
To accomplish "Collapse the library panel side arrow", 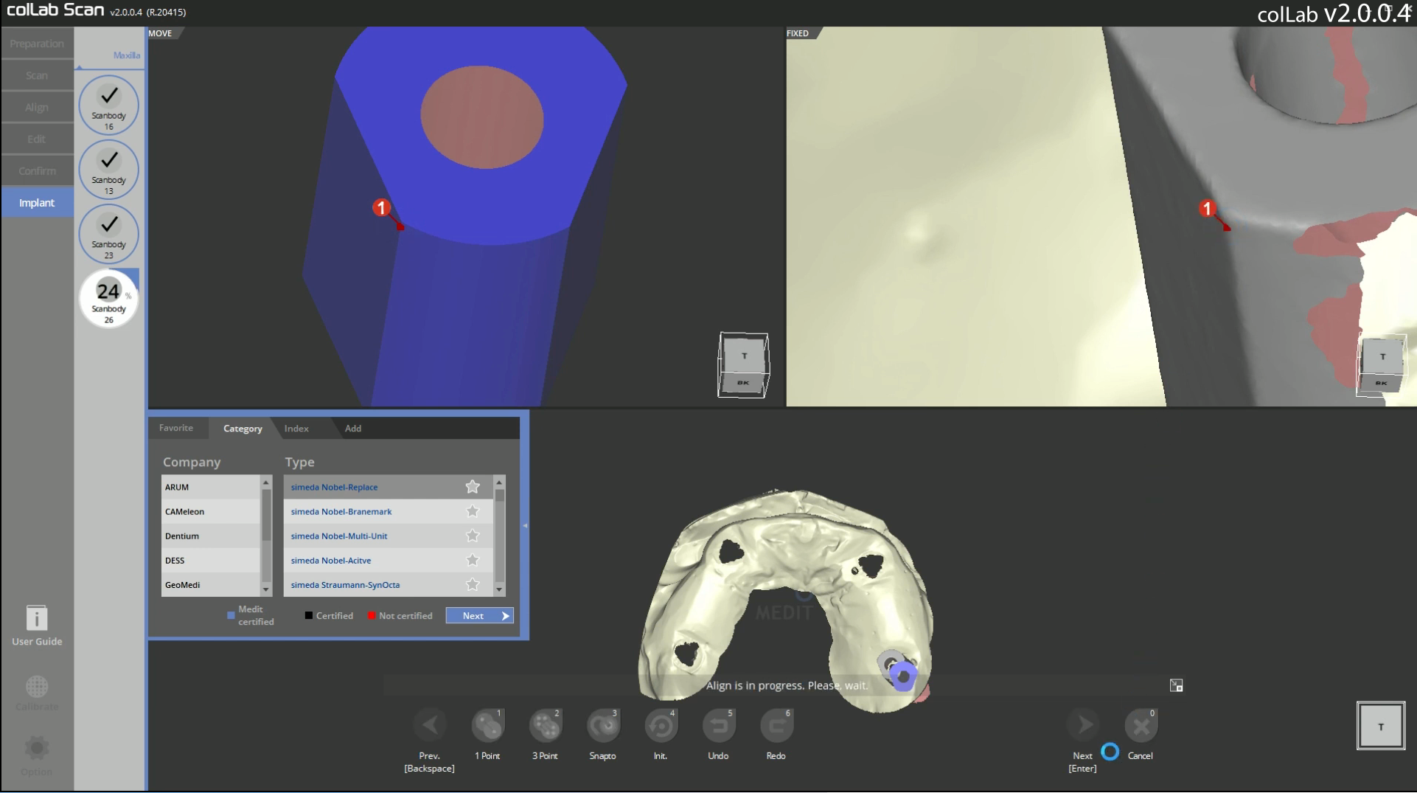I will 525,526.
